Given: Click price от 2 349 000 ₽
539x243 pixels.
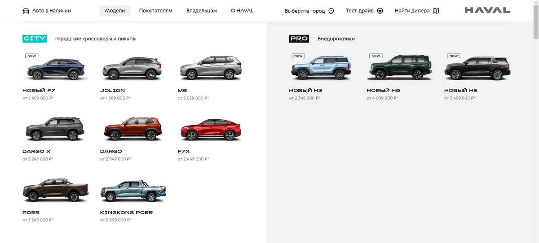Looking at the screenshot, I should coord(305,98).
